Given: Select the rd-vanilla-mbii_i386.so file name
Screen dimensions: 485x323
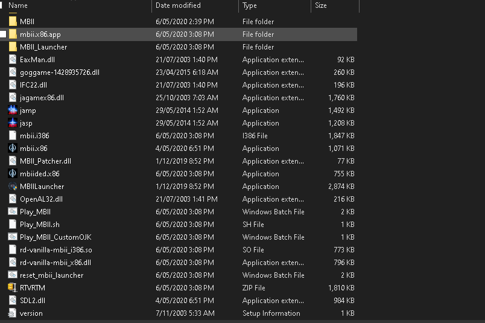Looking at the screenshot, I should pos(55,250).
